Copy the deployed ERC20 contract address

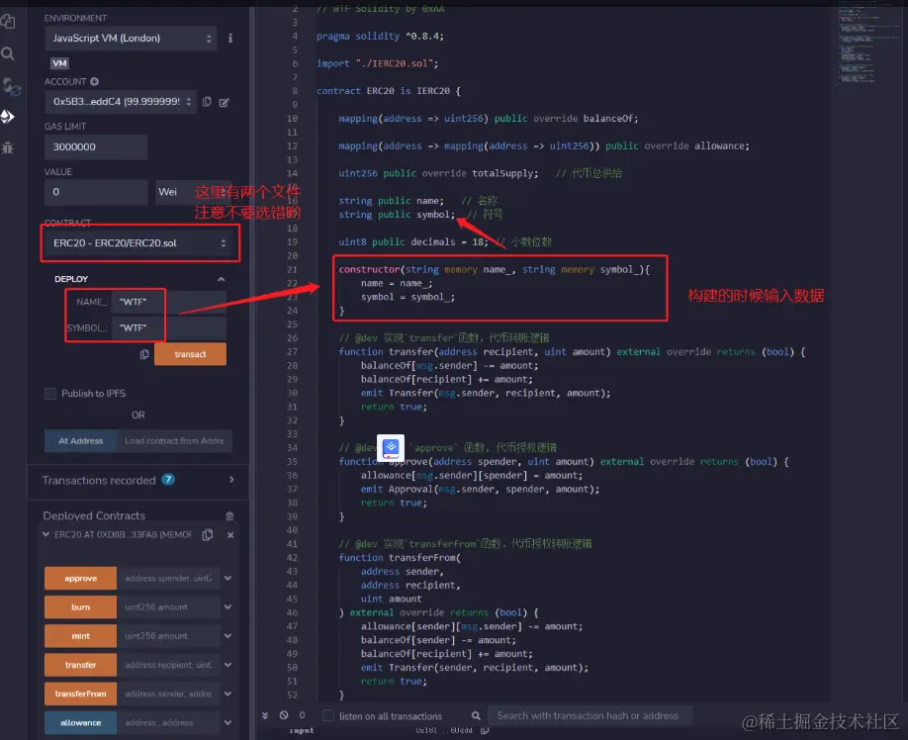coord(208,535)
